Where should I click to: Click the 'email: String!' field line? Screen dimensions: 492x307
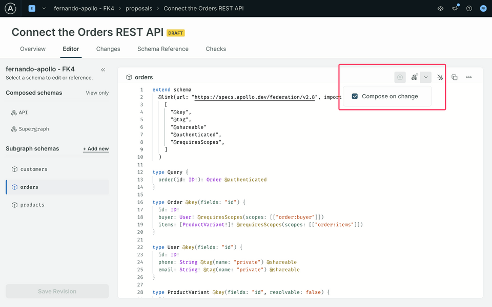pos(229,270)
